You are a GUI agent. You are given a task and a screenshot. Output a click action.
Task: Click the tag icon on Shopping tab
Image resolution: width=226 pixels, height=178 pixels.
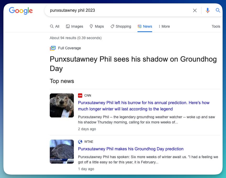click(x=112, y=26)
